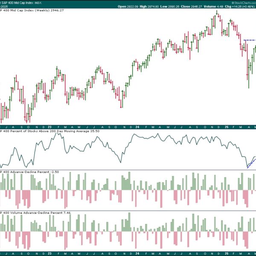Click year 23 on the bottom panel time axis
This screenshot has height=256, width=256.
point(49,253)
